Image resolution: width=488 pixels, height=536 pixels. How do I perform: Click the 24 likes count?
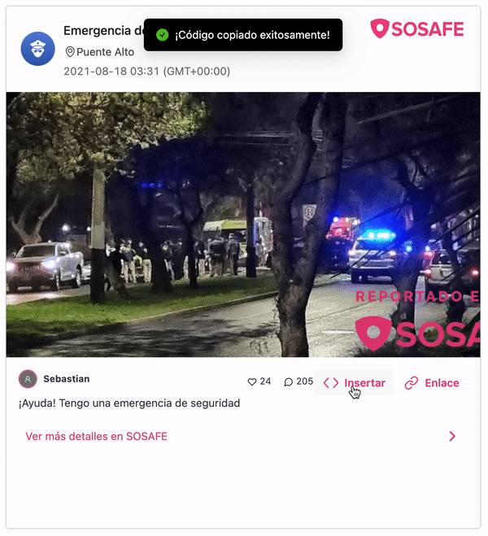(x=265, y=381)
